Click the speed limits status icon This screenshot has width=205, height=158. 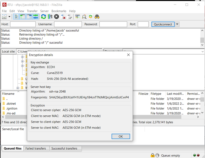click(157, 155)
